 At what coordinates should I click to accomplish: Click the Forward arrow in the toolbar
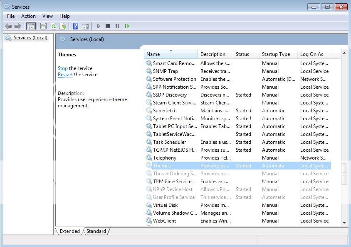(x=18, y=26)
